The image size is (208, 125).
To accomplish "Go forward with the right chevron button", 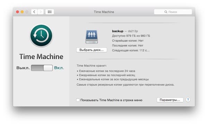I will pos(41,12).
